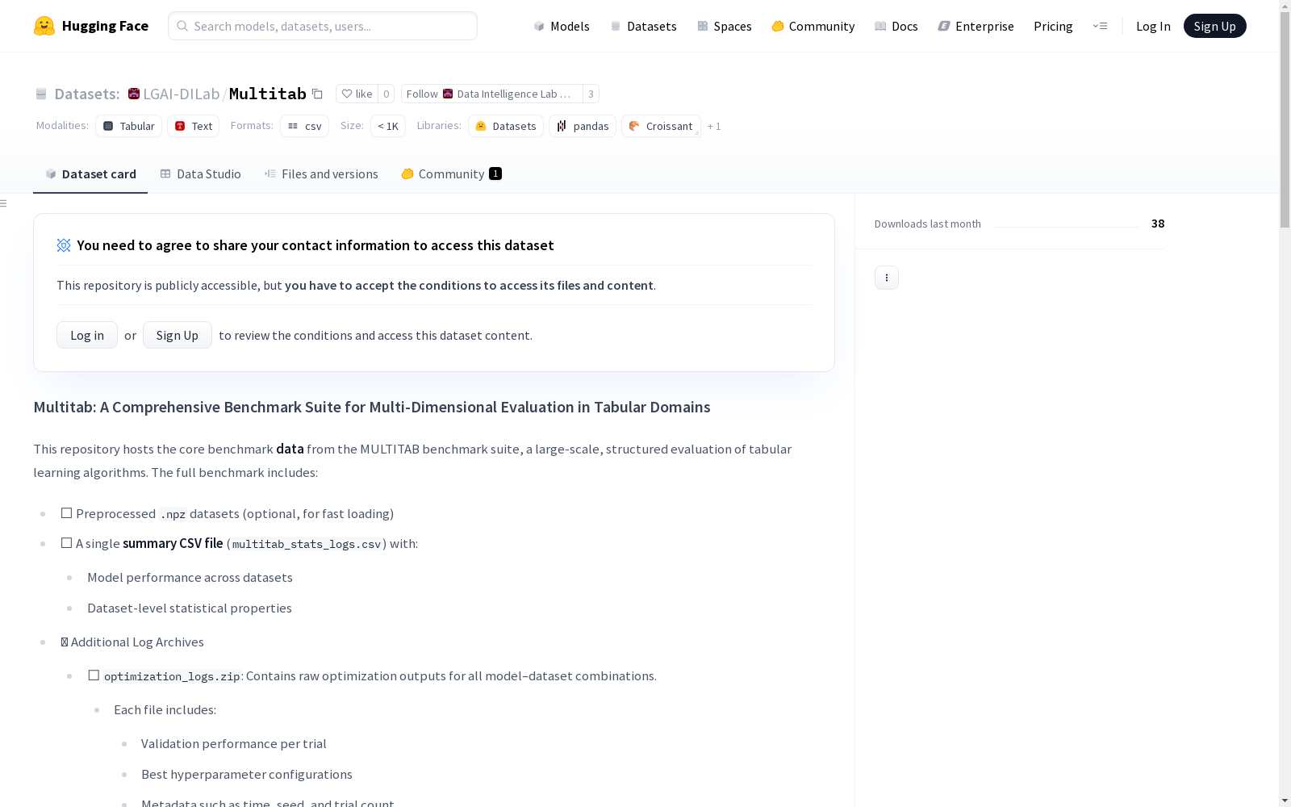The image size is (1291, 807).
Task: Click the three-dot menu under Downloads
Action: pos(887,278)
